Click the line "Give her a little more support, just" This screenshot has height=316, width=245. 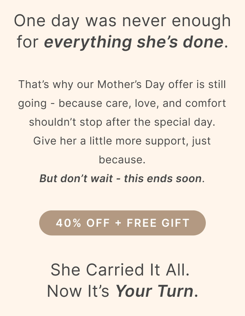pos(122,140)
